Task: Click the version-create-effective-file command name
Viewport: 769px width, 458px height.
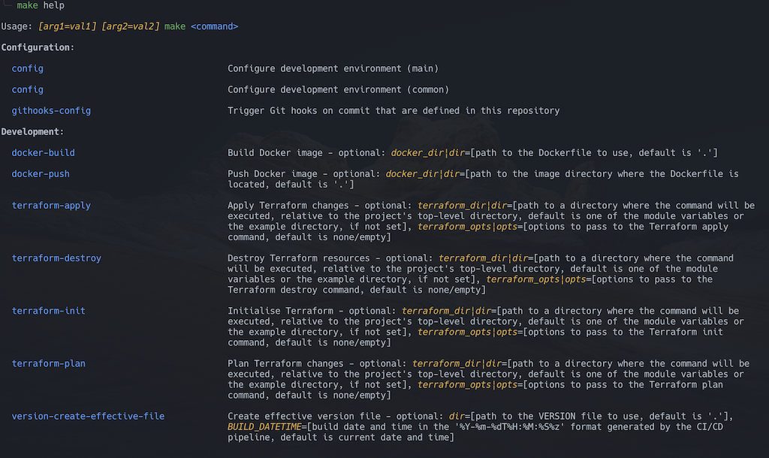Action: tap(88, 416)
